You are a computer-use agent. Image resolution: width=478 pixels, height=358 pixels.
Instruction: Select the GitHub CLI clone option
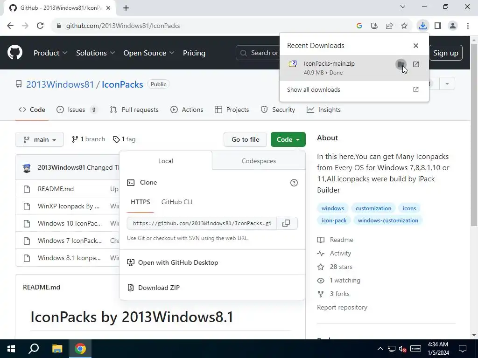point(177,202)
